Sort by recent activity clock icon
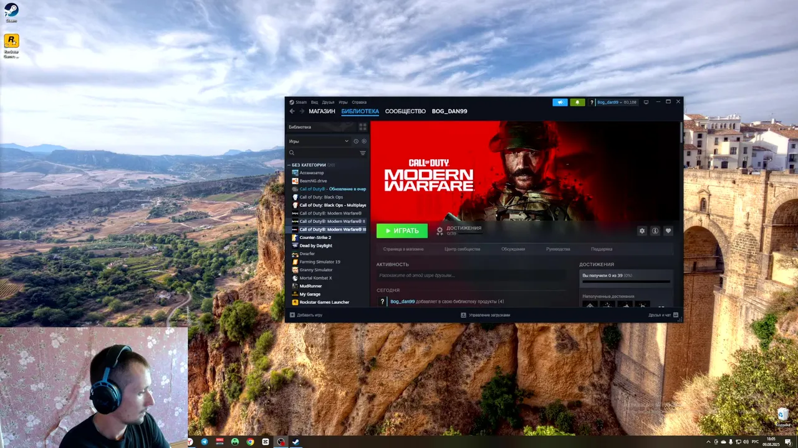The width and height of the screenshot is (798, 448). pos(356,141)
